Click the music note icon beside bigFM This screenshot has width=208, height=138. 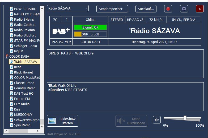(11, 51)
